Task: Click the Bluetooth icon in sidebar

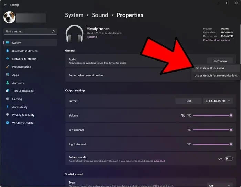Action: click(x=8, y=51)
